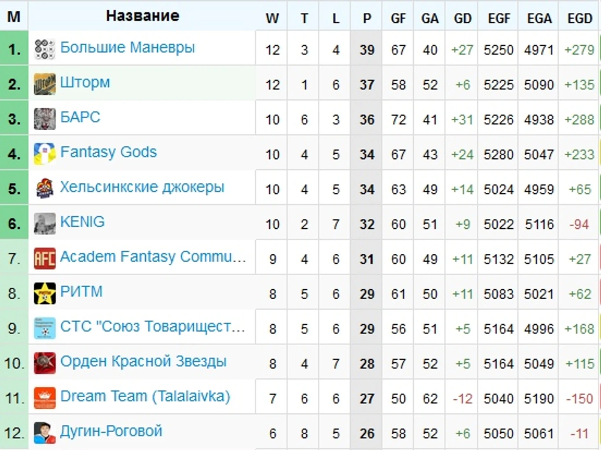Click the Fantasy Gods jersey icon
Screen dimensions: 601x450
pos(44,154)
